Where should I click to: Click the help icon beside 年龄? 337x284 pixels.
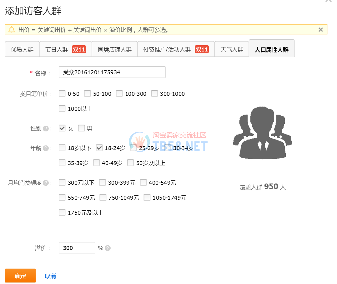[46, 148]
